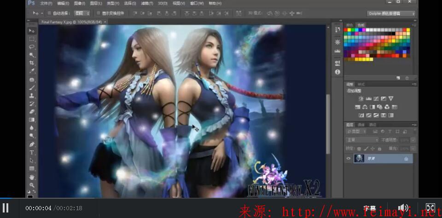Select the Eraser tool
442x218 pixels.
click(32, 112)
